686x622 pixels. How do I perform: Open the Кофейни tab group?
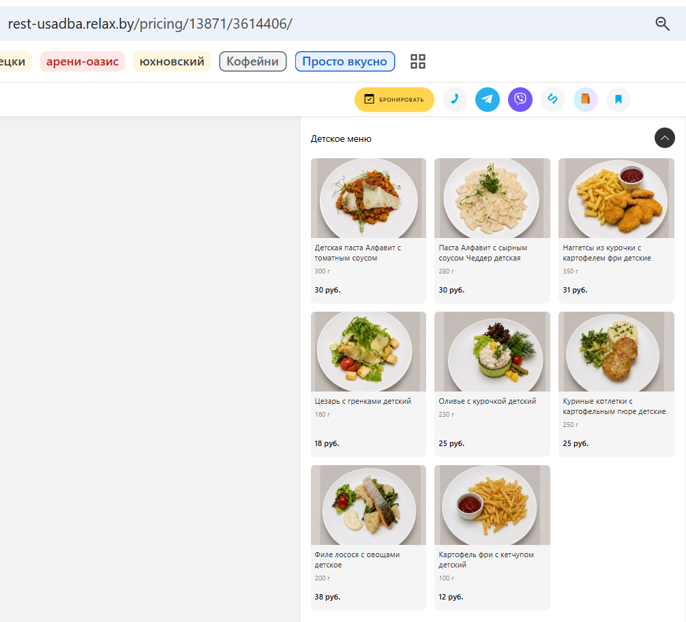coord(253,61)
